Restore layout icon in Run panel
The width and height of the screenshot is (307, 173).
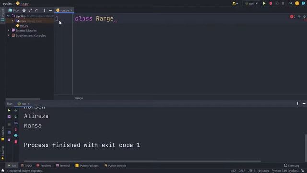click(x=9, y=133)
